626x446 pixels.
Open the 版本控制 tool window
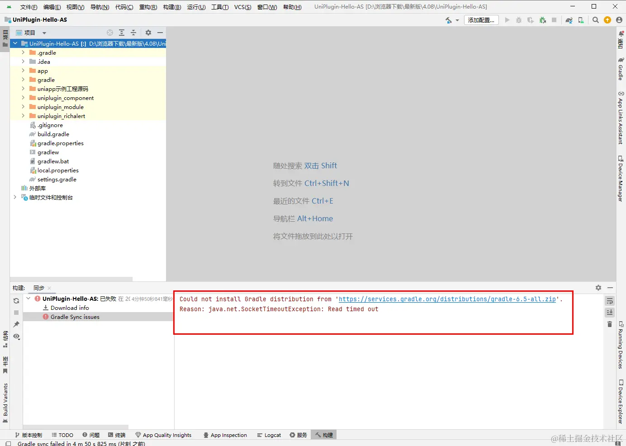click(28, 435)
